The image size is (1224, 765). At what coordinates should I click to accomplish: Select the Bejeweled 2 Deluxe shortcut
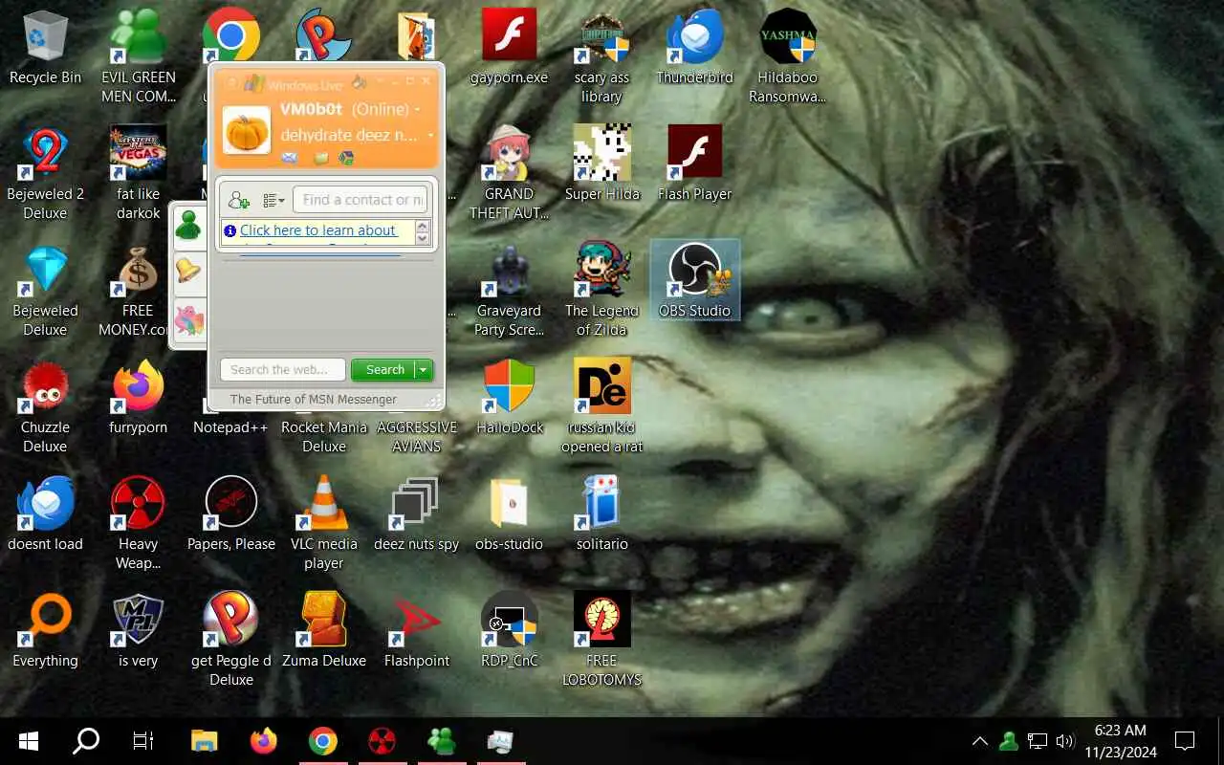click(x=45, y=174)
